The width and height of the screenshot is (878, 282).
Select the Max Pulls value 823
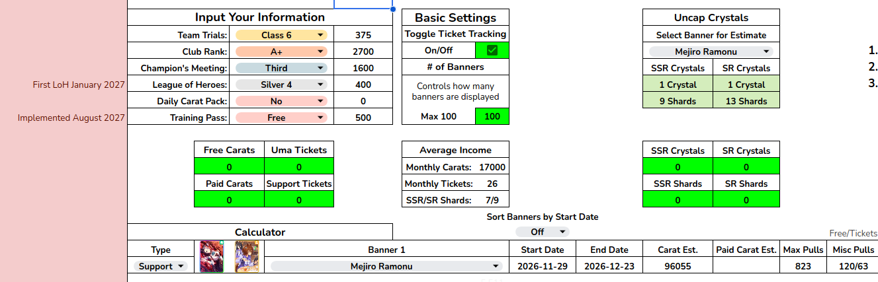803,266
